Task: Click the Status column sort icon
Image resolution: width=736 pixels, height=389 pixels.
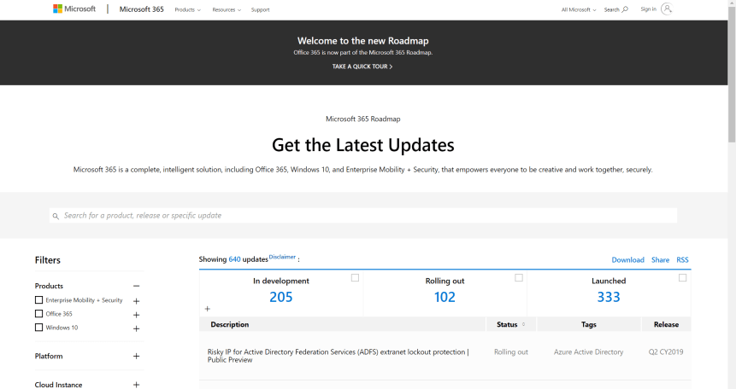Action: click(523, 324)
